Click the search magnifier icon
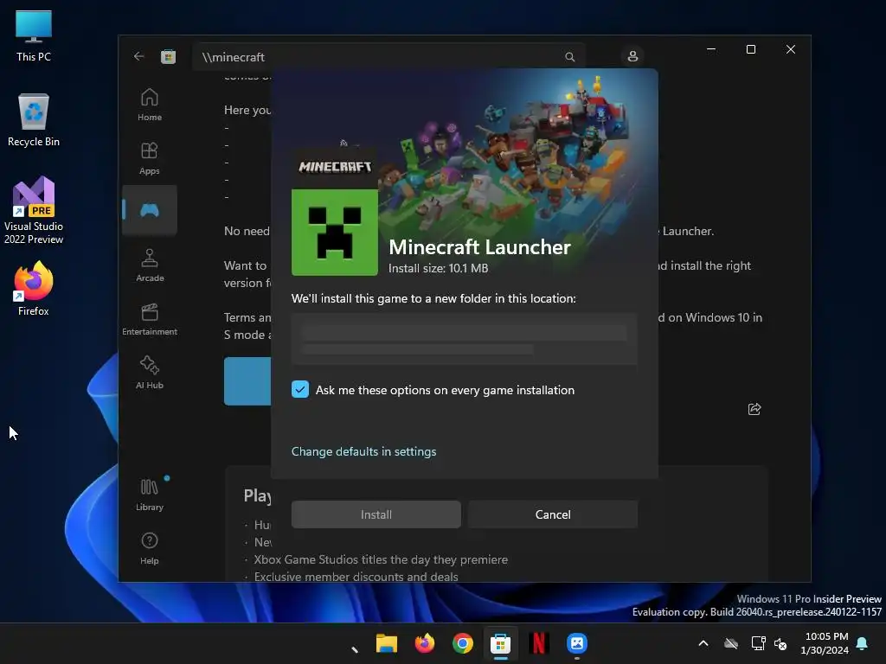Screen dimensions: 886x664 [x=569, y=57]
